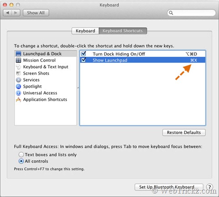219x197 pixels.
Task: Minimize window with the yellow button
Action: pyautogui.click(x=11, y=5)
